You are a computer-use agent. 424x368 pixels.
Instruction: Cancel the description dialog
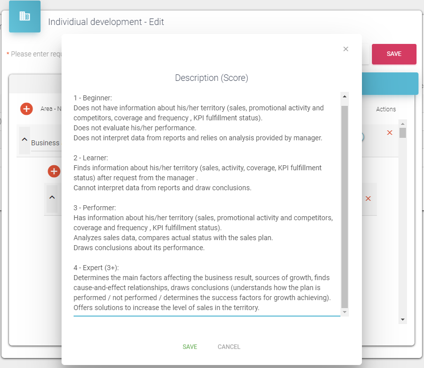click(x=229, y=347)
